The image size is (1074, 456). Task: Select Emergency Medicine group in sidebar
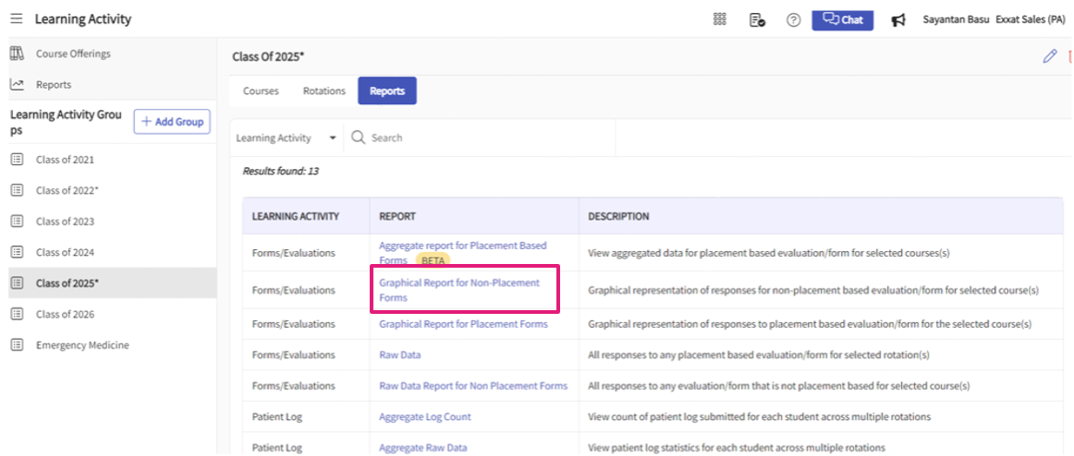coord(82,345)
